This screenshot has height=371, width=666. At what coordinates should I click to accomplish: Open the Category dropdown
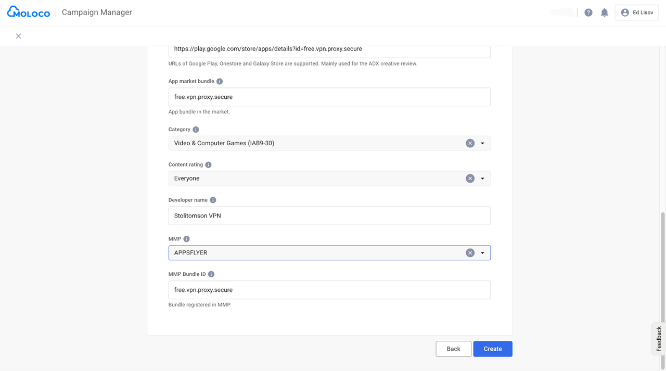pyautogui.click(x=482, y=143)
